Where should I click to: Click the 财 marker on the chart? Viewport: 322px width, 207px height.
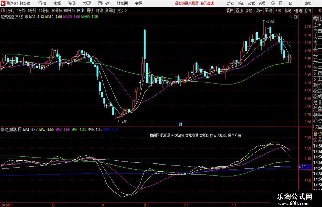[x=180, y=124]
